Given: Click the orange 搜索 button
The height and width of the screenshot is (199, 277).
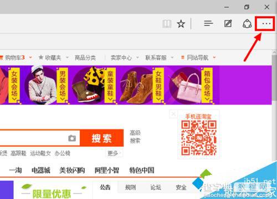Looking at the screenshot, I should (101, 138).
